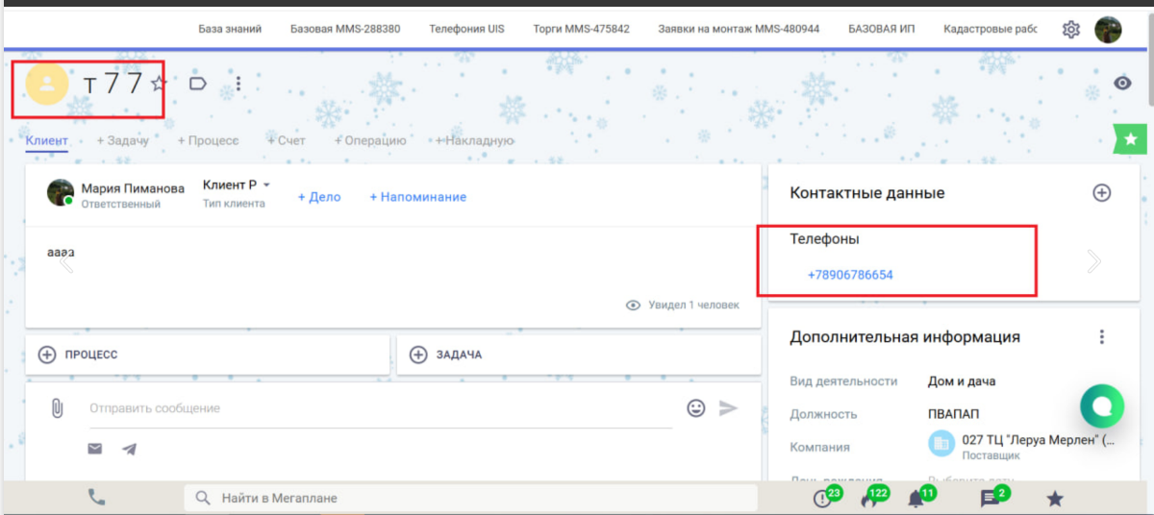Call the phone number +78906786654
1154x515 pixels.
[850, 275]
